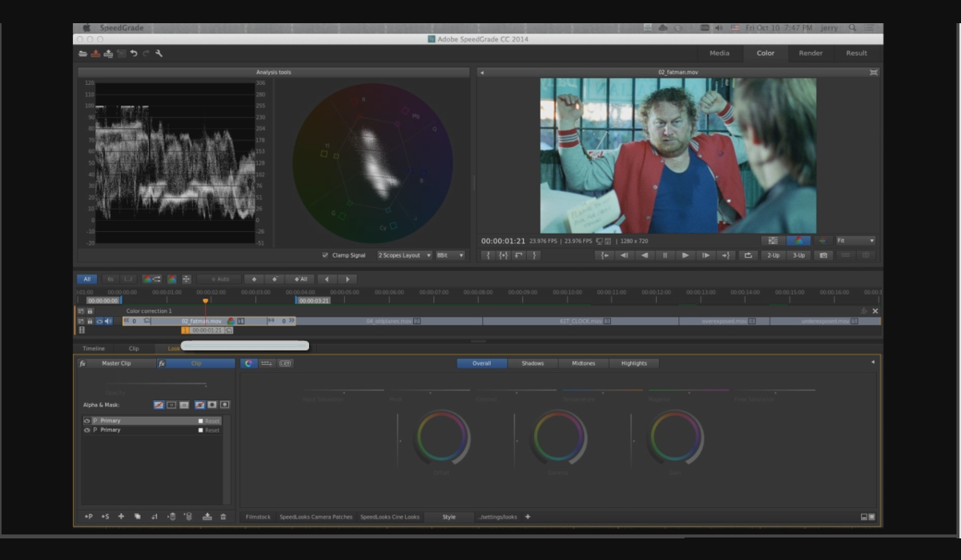961x560 pixels.
Task: Open the Filmstock looks tab
Action: (x=258, y=517)
